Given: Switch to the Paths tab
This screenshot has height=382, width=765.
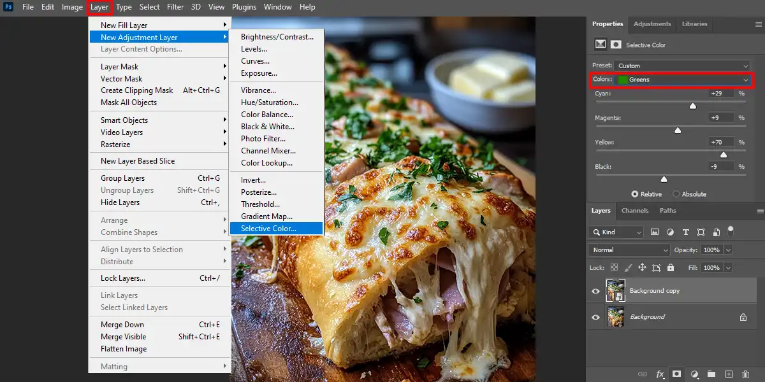Looking at the screenshot, I should point(667,211).
